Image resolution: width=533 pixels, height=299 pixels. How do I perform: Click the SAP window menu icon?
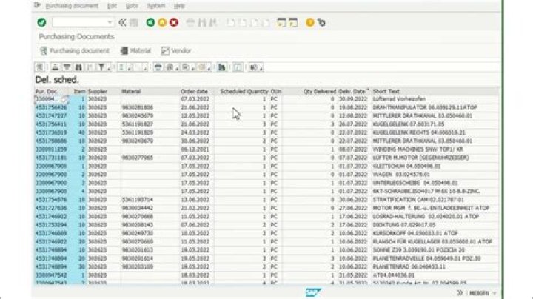coord(38,5)
